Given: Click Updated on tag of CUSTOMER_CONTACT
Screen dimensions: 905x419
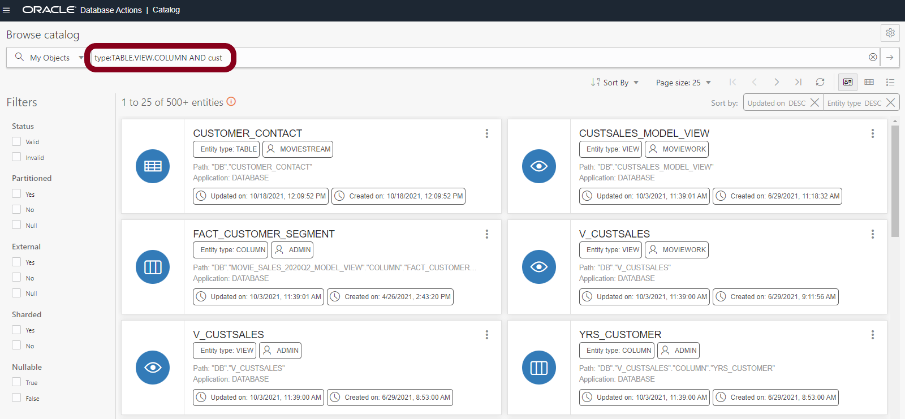Looking at the screenshot, I should [261, 196].
